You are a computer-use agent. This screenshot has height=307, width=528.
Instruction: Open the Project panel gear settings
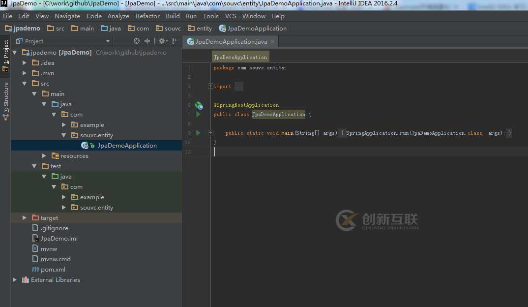click(x=161, y=41)
